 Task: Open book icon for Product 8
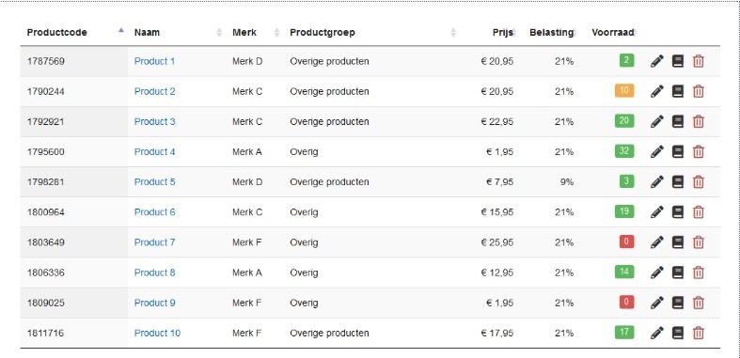pyautogui.click(x=678, y=272)
